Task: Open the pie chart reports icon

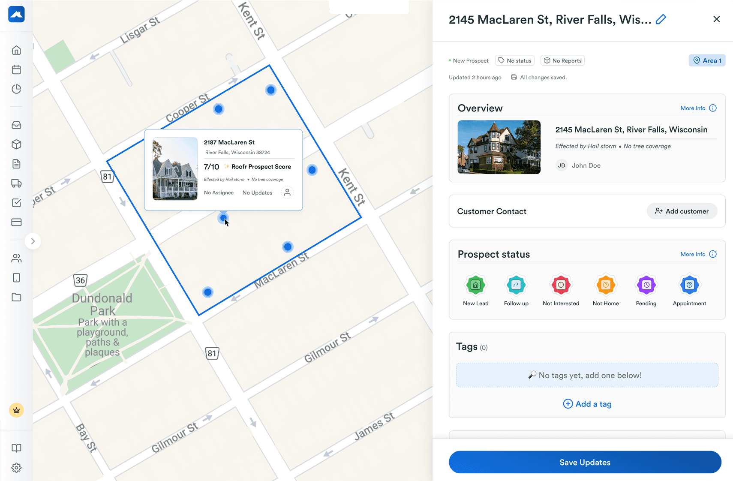Action: (x=16, y=89)
